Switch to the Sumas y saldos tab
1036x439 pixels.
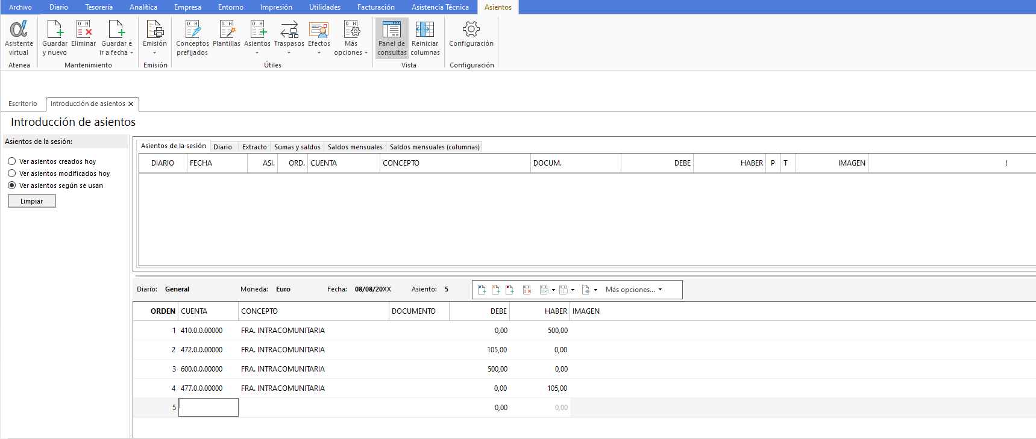pyautogui.click(x=297, y=147)
